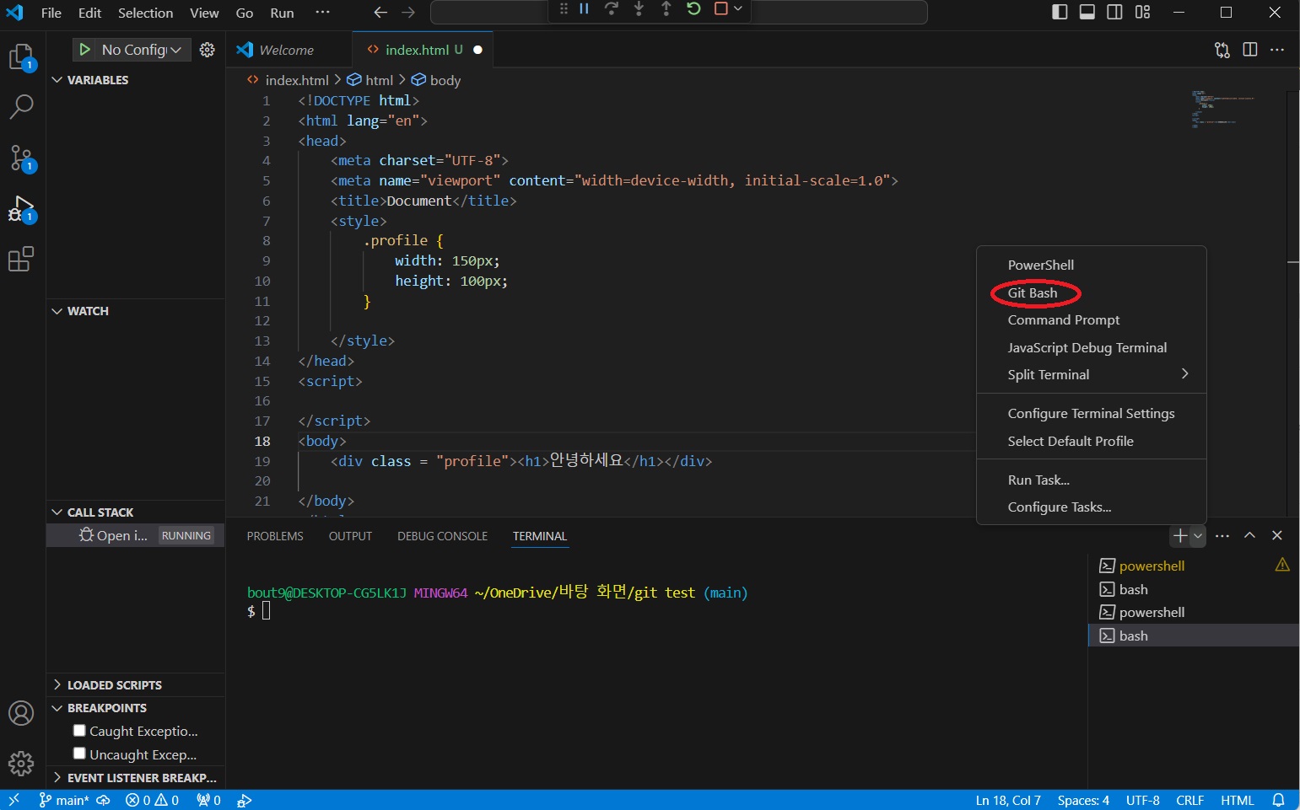
Task: Open Customize Layout icon
Action: click(x=1142, y=12)
